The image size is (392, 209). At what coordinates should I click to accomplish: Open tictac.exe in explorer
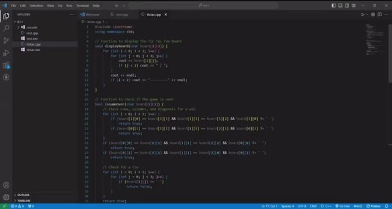pyautogui.click(x=33, y=49)
